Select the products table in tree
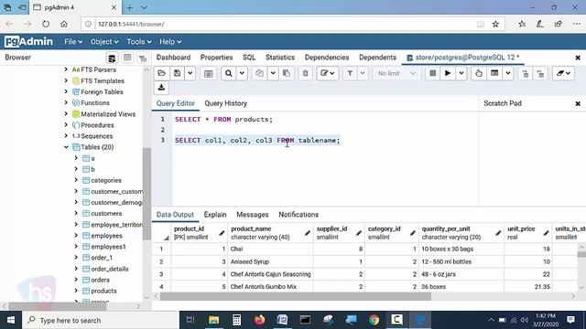Image resolution: width=586 pixels, height=329 pixels. [103, 291]
